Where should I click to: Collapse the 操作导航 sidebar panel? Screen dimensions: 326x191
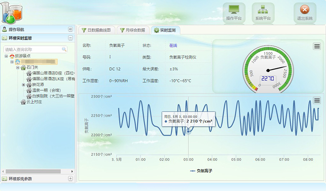click(x=70, y=29)
